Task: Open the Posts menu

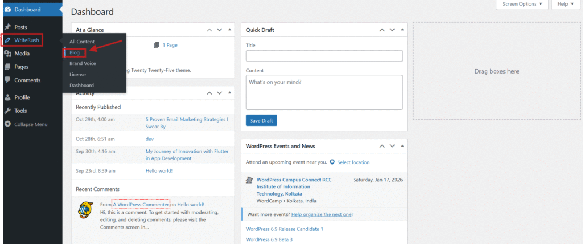Action: 20,27
